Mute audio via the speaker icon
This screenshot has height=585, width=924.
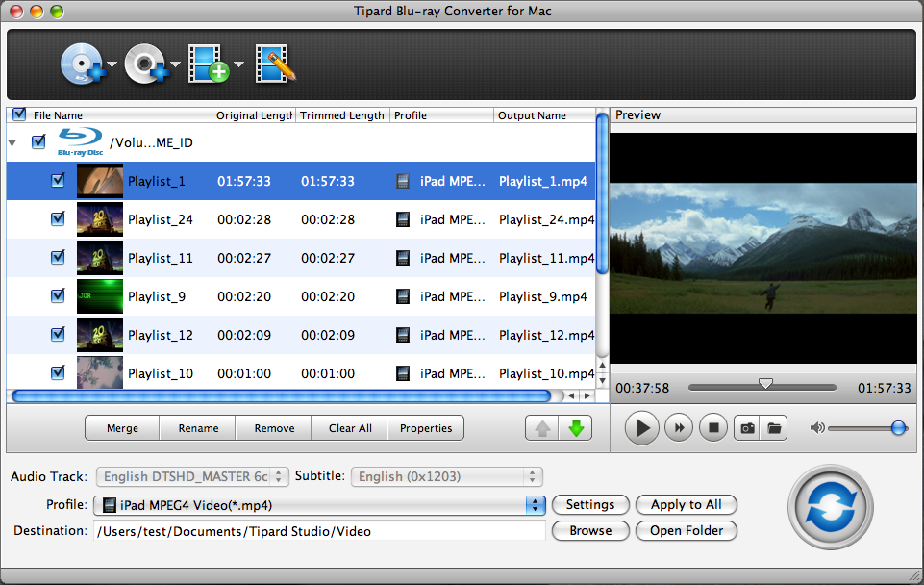(x=817, y=428)
